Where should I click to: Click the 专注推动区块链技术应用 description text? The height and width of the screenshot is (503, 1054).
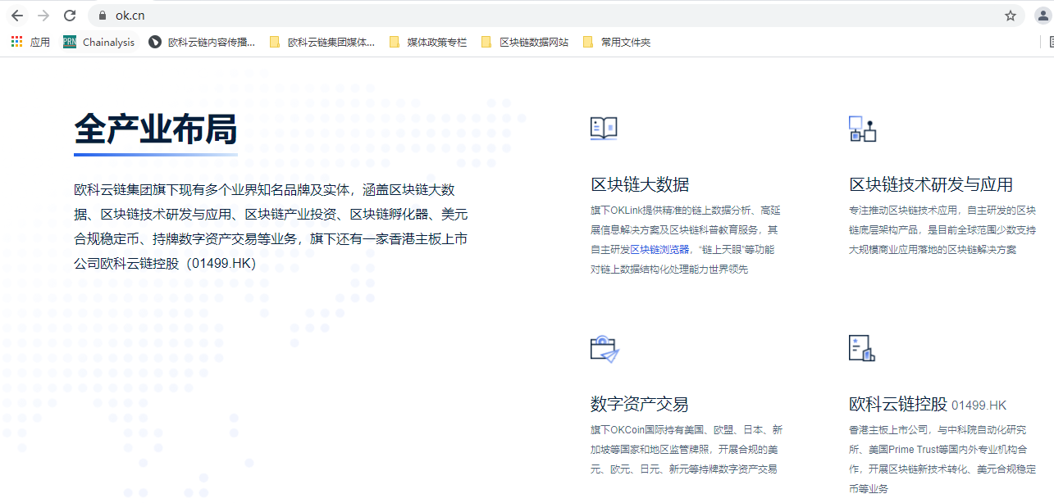coord(942,229)
